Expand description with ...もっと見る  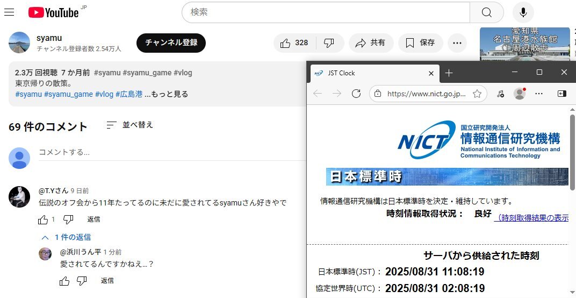click(166, 94)
